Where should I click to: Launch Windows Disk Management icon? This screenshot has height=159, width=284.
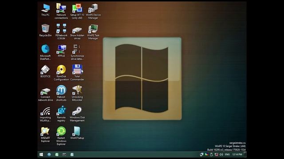[x=77, y=114]
